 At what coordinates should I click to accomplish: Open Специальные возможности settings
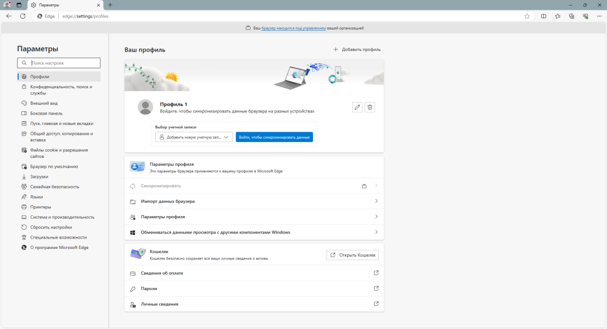59,237
